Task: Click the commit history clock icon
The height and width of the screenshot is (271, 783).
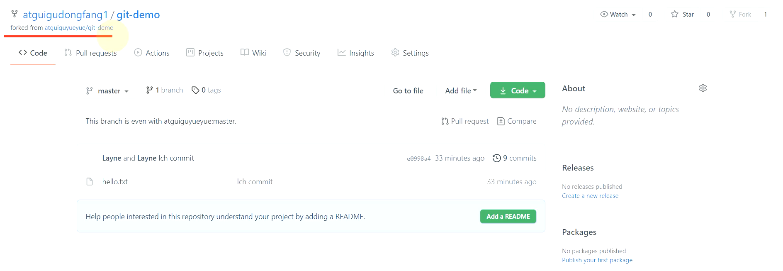Action: [x=496, y=158]
